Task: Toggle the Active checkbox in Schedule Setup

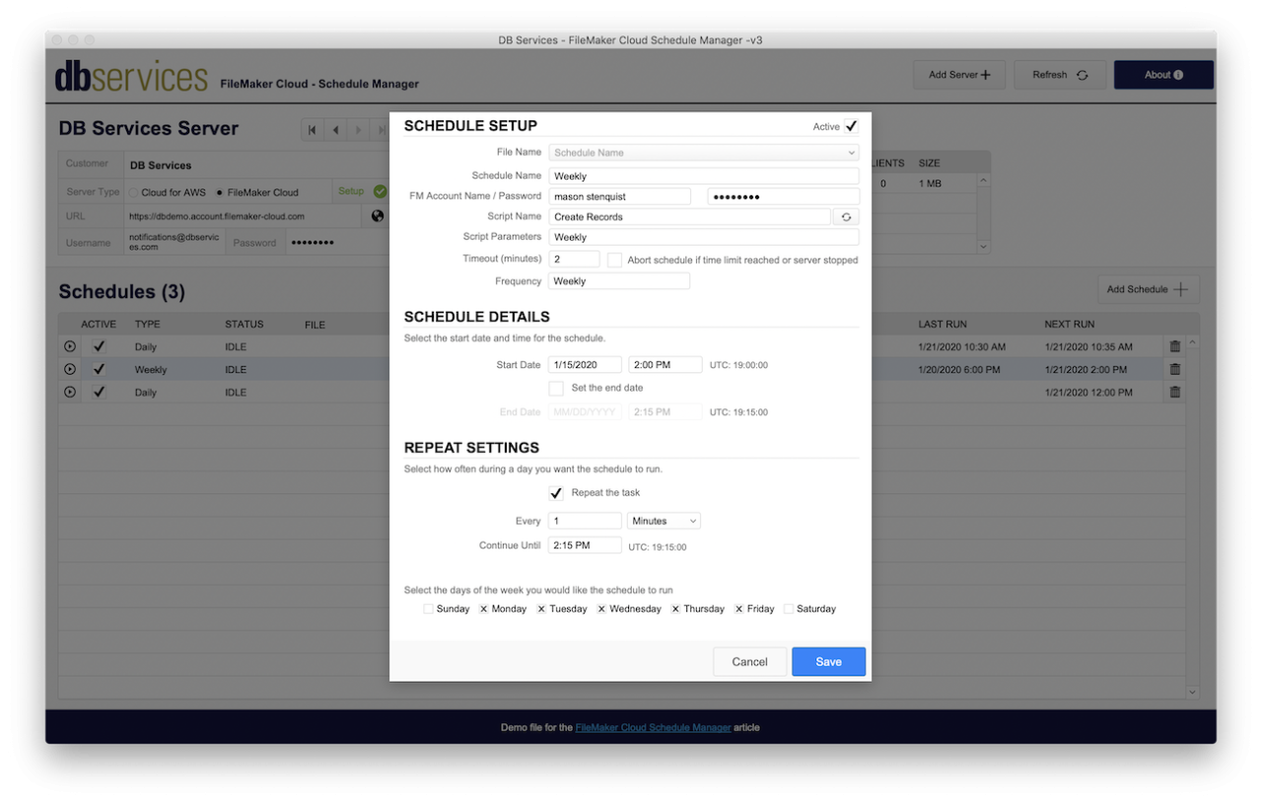Action: tap(851, 126)
